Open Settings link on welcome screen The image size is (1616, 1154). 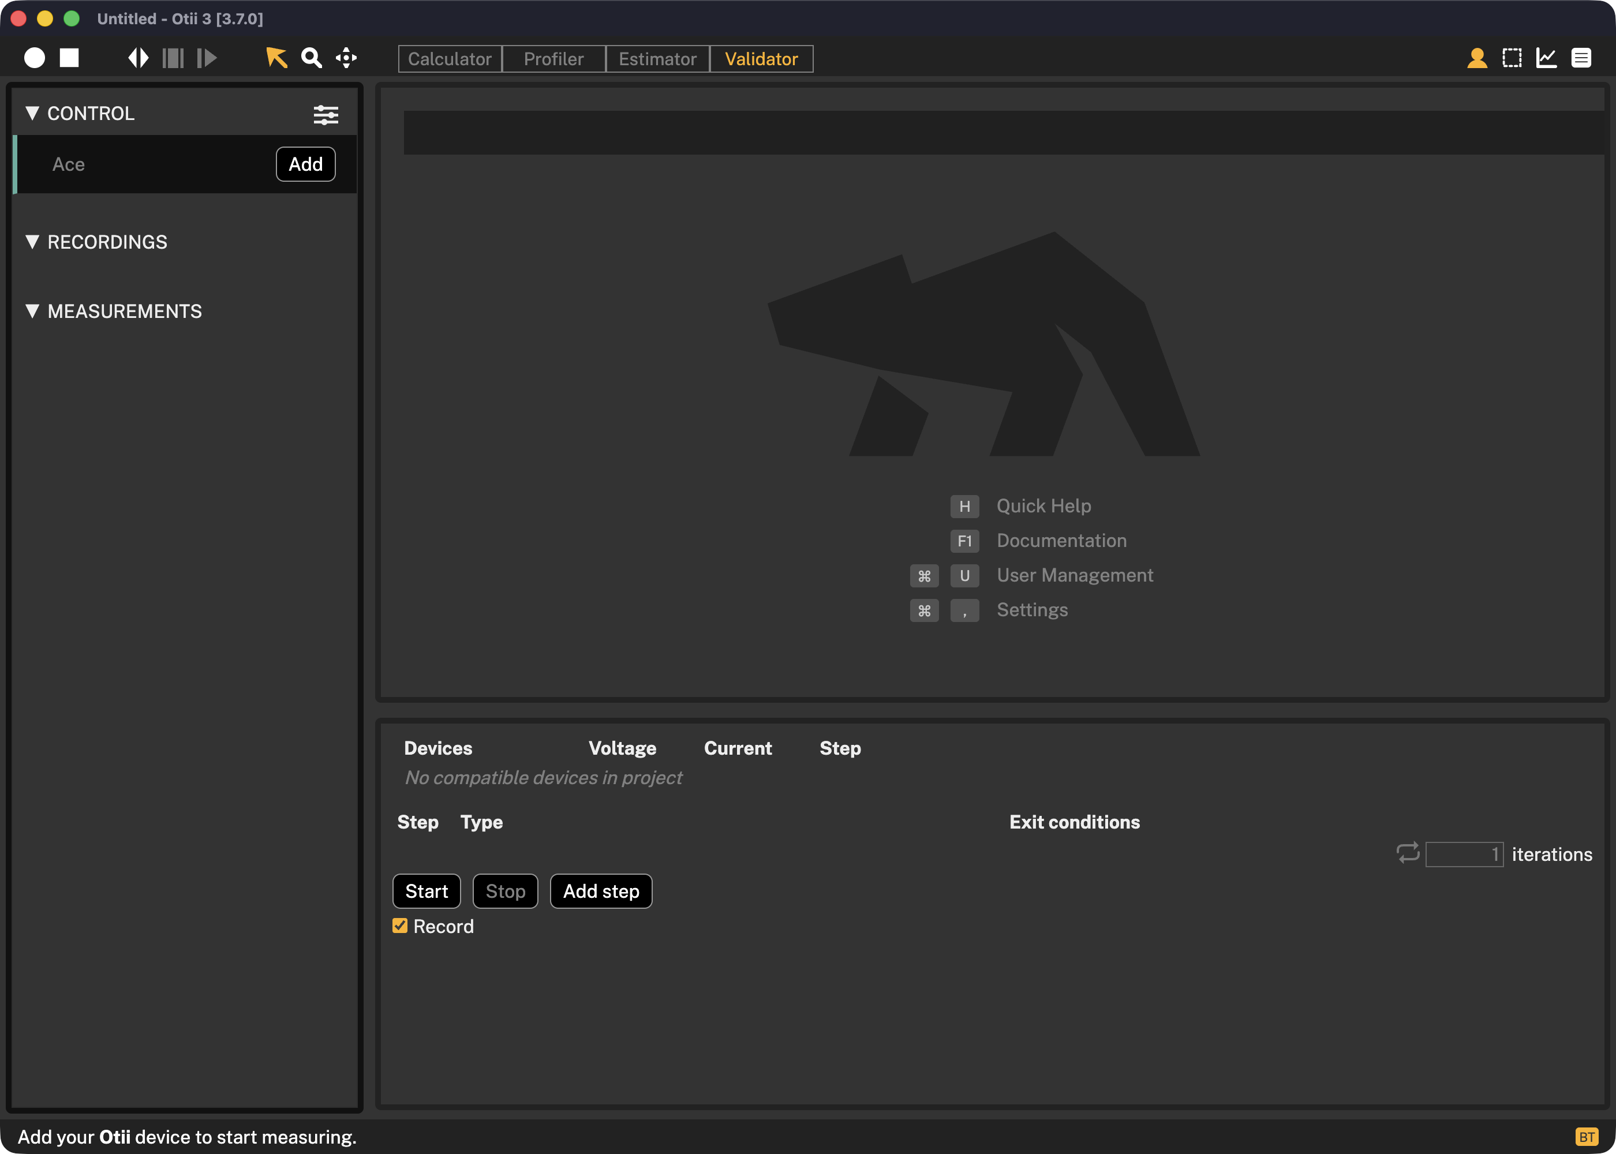1033,610
